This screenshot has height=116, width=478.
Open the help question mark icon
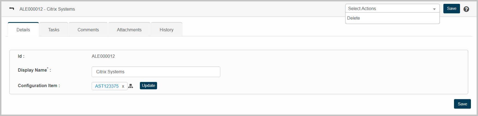[x=466, y=9]
